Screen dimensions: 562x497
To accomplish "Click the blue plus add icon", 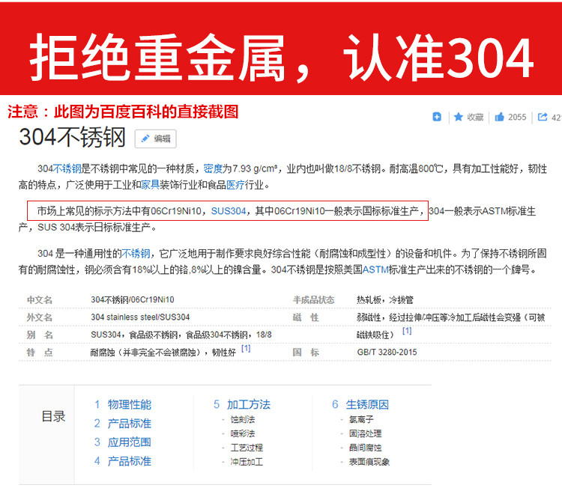I will click(437, 117).
